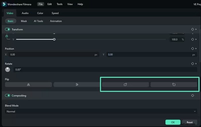Select the Mask sub-tab
Viewport: 201px width, 127px height.
point(24,21)
